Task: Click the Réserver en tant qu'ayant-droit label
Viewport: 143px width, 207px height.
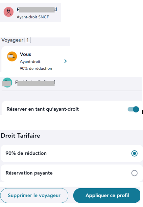Action: click(x=43, y=109)
